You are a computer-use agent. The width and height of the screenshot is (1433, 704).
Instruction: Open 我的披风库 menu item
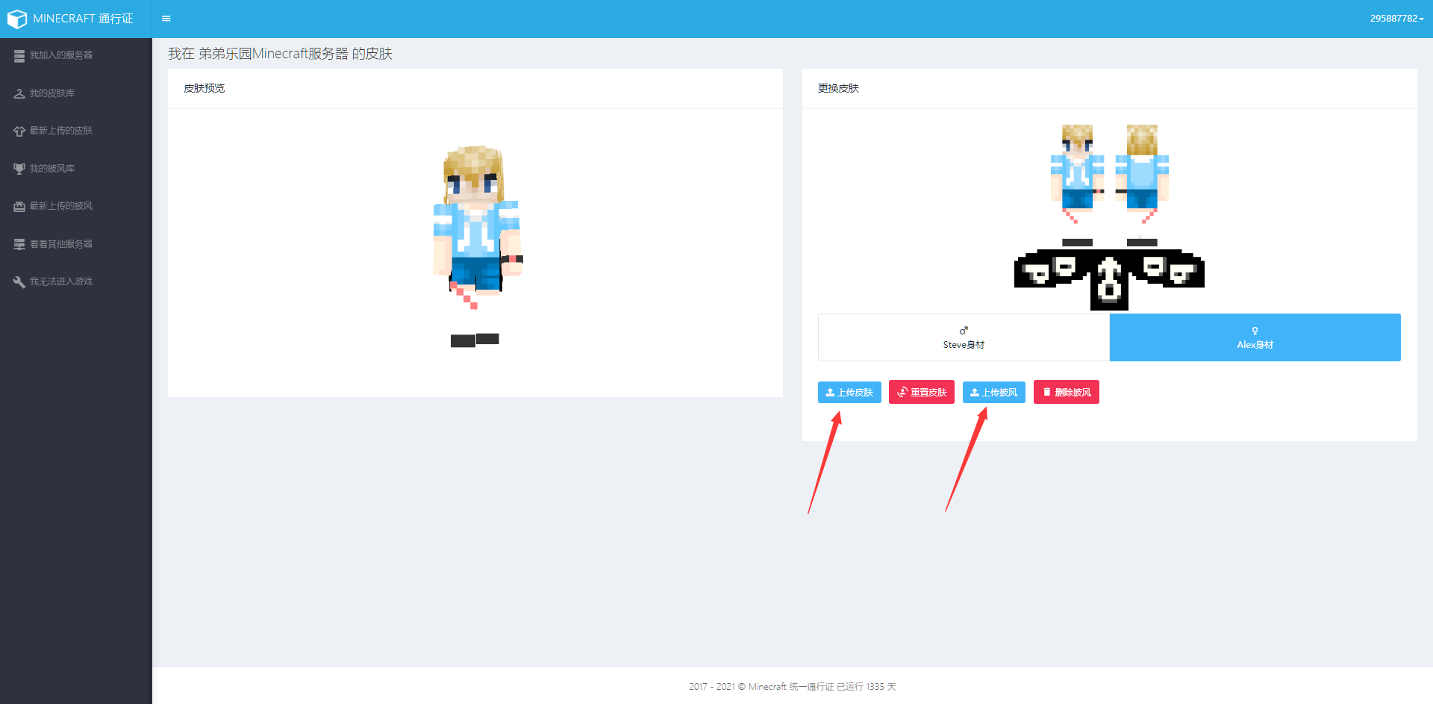[x=76, y=169]
